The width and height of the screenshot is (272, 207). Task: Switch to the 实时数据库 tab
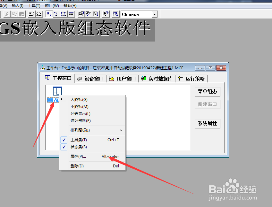pyautogui.click(x=157, y=79)
